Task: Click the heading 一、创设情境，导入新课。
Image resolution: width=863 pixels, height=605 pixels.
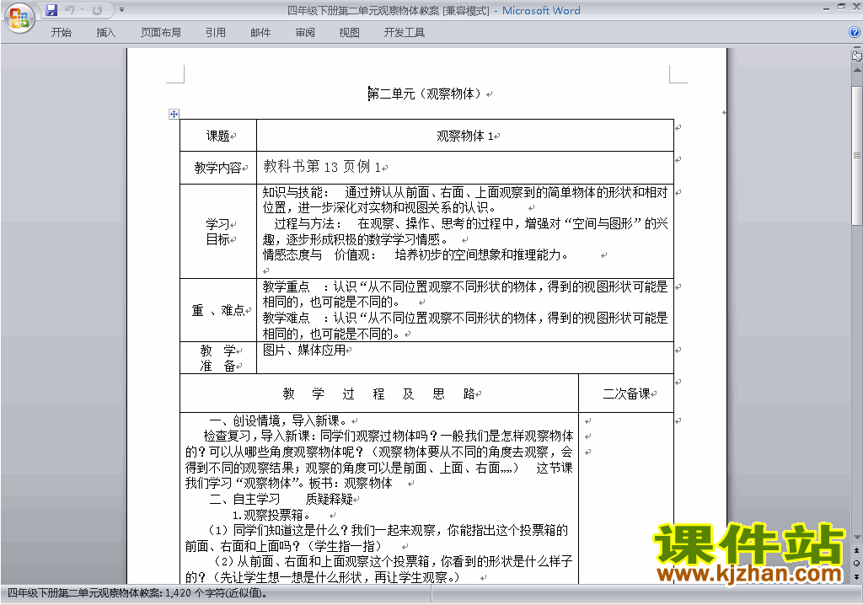Action: 279,420
